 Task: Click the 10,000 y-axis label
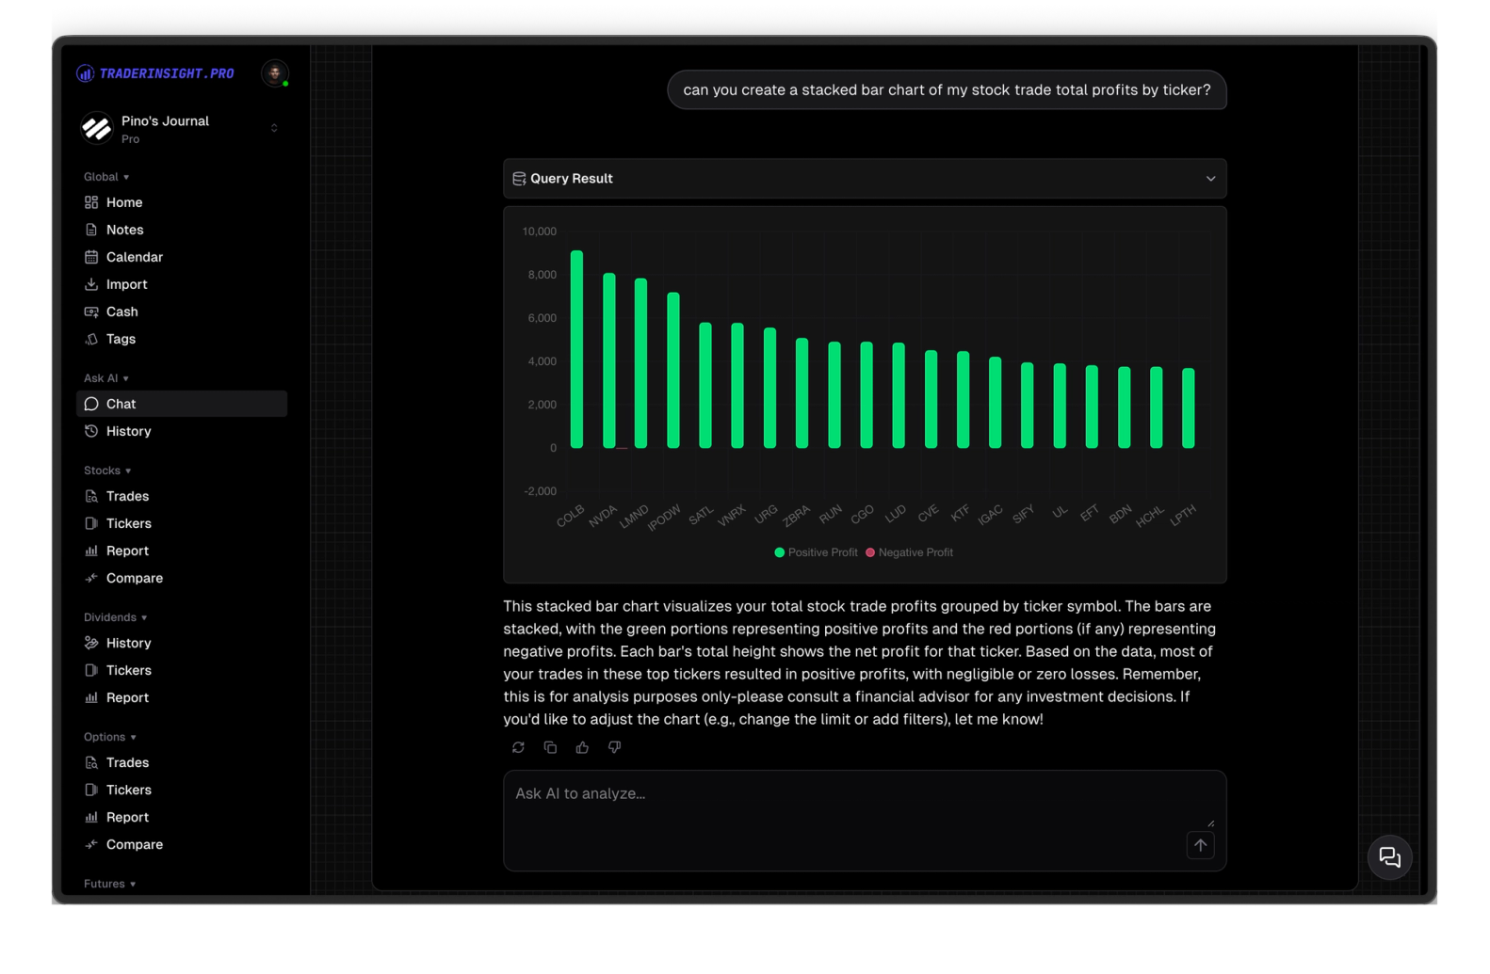click(539, 232)
